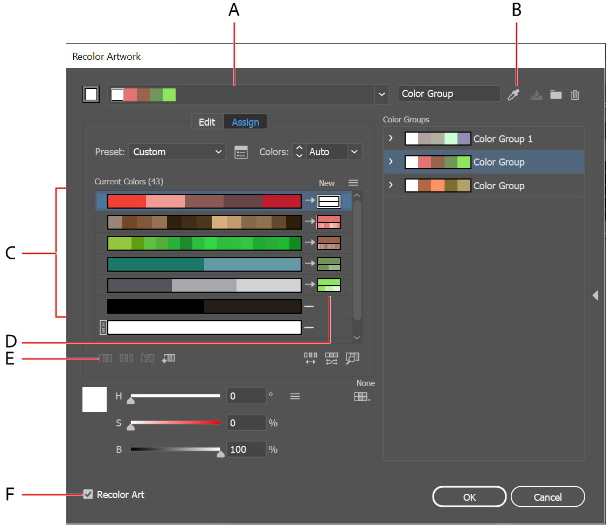Open the Preset dropdown showing Custom
Viewport: 611px width, 531px height.
177,151
